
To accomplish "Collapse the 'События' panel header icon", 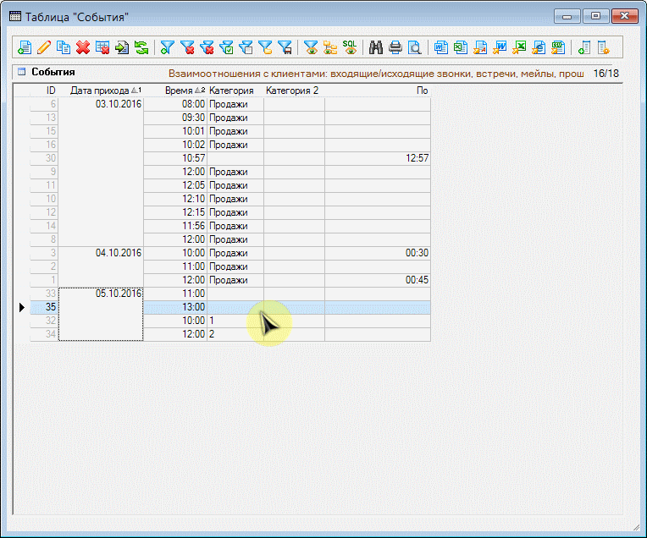I will [22, 73].
